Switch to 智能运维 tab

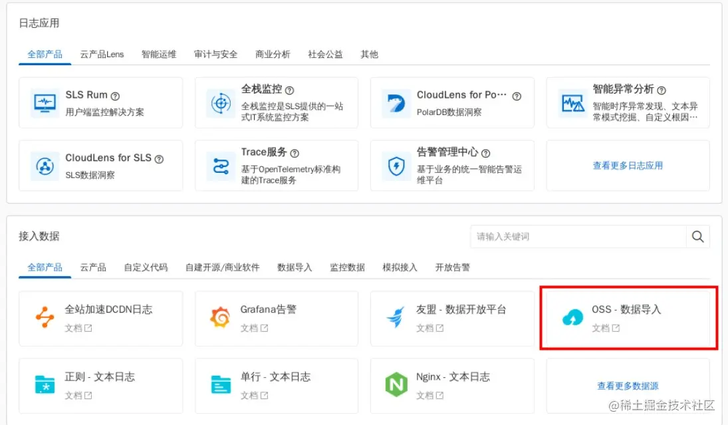(x=160, y=55)
